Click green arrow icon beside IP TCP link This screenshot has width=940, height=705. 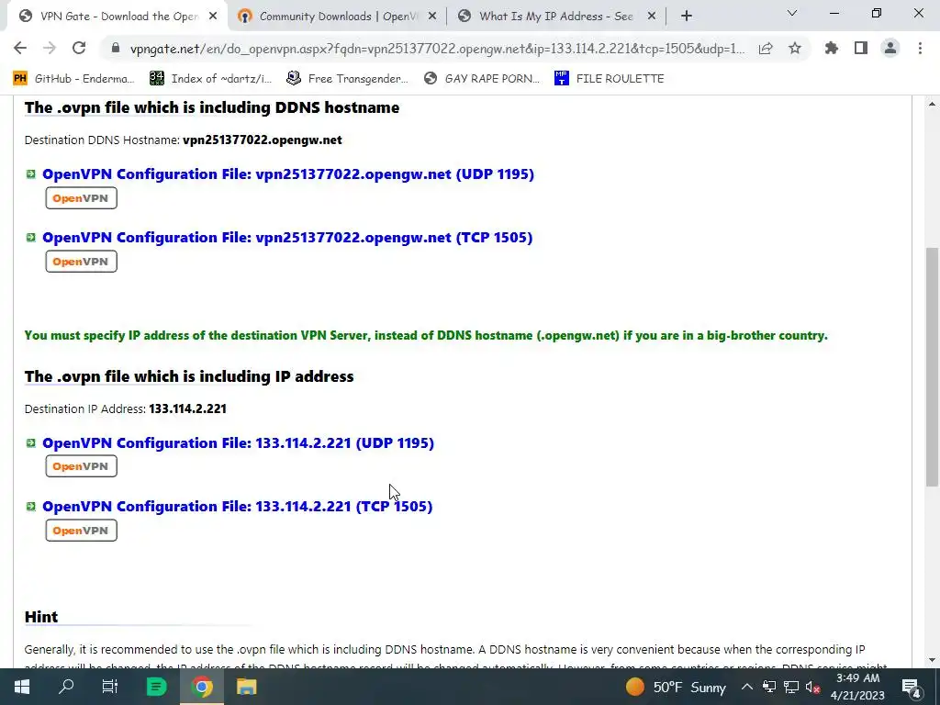pos(31,507)
